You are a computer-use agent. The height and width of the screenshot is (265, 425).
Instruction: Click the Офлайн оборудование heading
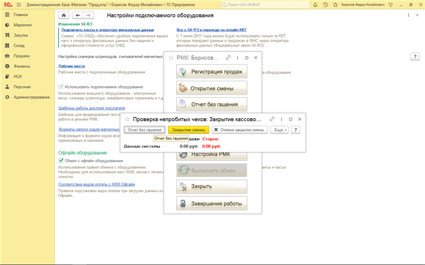[x=83, y=153]
